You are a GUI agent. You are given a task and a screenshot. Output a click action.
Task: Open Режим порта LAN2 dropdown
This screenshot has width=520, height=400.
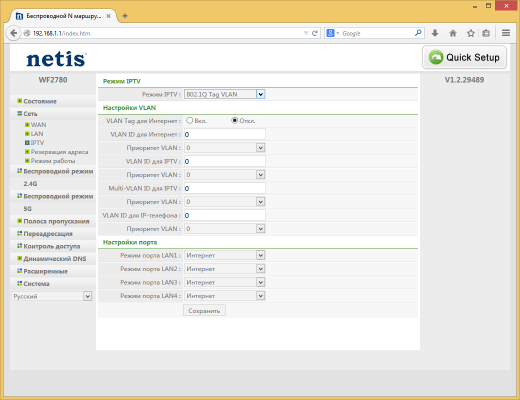click(224, 268)
